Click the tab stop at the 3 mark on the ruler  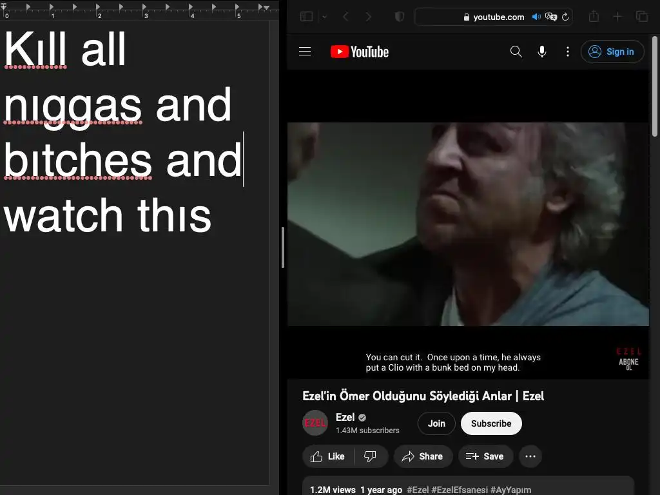point(144,6)
